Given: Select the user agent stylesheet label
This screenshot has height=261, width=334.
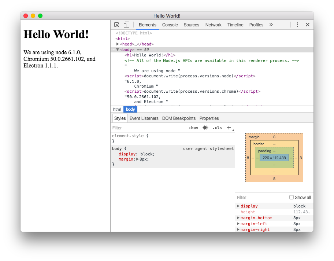Looking at the screenshot, I should coord(208,148).
